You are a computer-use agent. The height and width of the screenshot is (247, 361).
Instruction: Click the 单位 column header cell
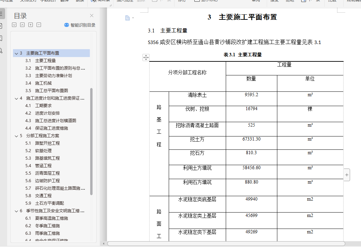310,83
